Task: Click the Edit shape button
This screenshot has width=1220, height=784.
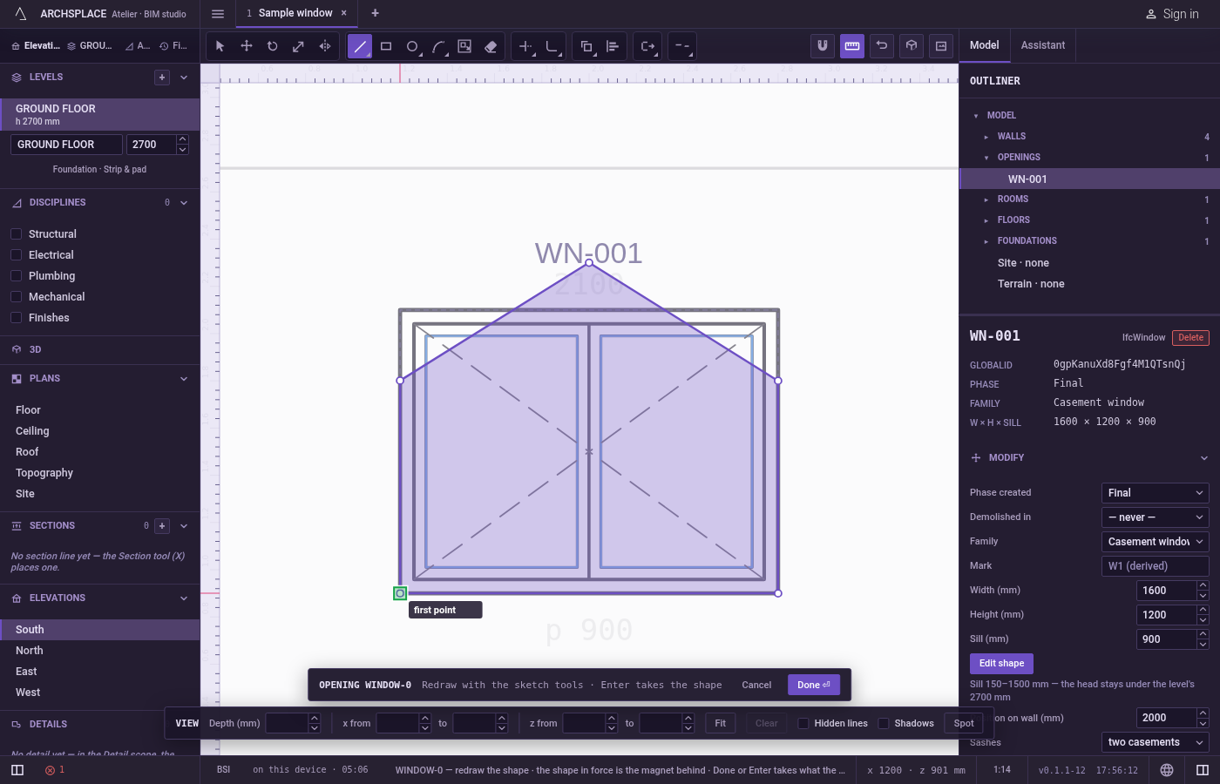Action: [x=1001, y=664]
